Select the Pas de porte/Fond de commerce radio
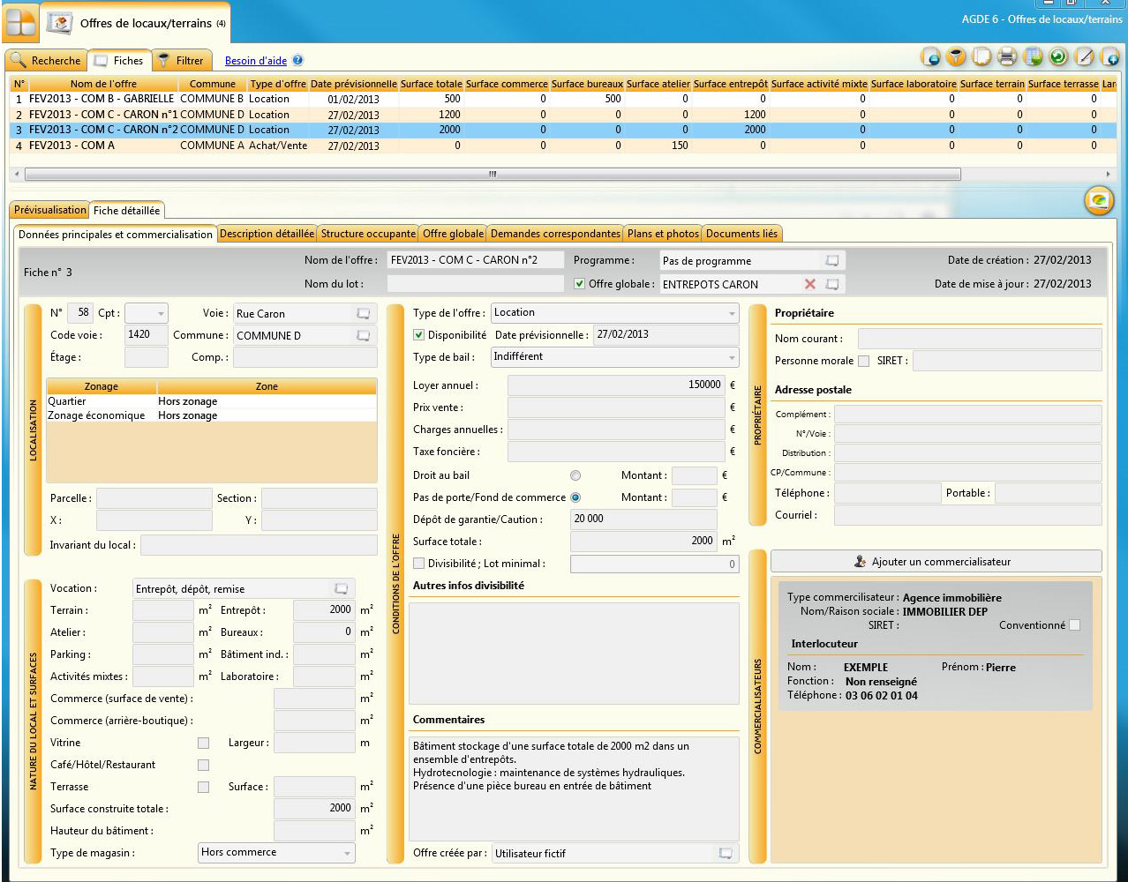The height and width of the screenshot is (882, 1128). click(x=575, y=497)
